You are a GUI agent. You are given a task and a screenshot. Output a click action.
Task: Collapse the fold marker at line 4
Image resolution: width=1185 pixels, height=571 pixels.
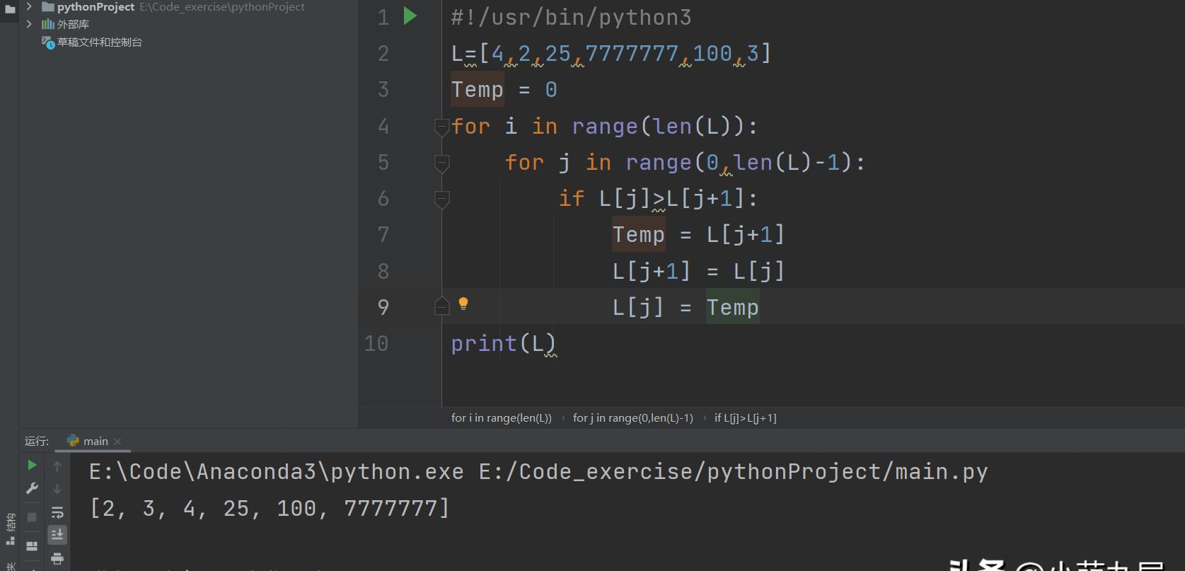click(x=441, y=127)
